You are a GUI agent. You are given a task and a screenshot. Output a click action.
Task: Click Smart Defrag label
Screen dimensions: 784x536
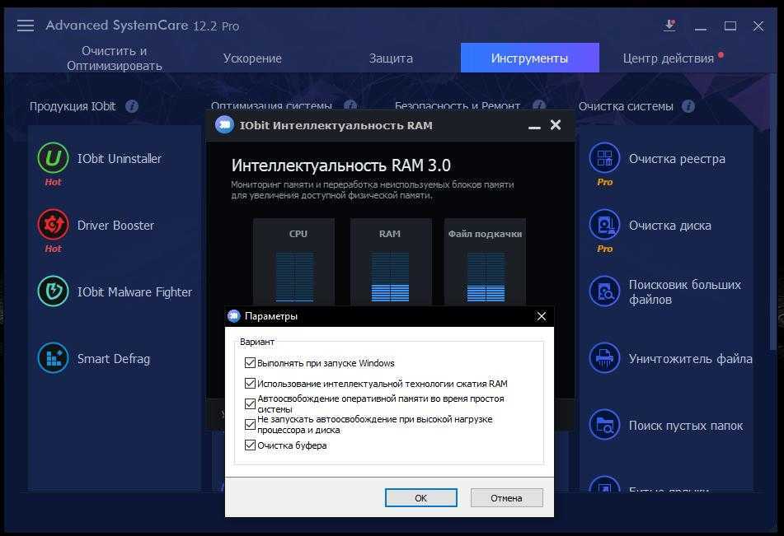(x=114, y=359)
